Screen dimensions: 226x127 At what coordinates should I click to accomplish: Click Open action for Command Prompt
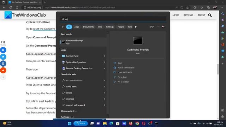pos(120,63)
